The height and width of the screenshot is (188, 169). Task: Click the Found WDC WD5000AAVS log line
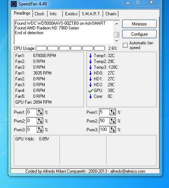(60, 23)
